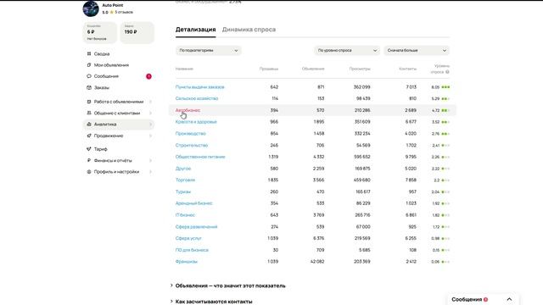Open the По подкатегориям dropdown
Viewport: 543px width, 305px height.
tap(209, 51)
